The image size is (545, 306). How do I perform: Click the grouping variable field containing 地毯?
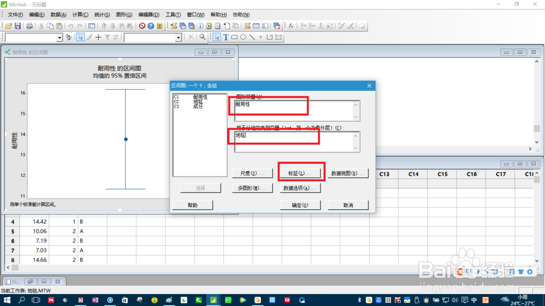tap(297, 142)
